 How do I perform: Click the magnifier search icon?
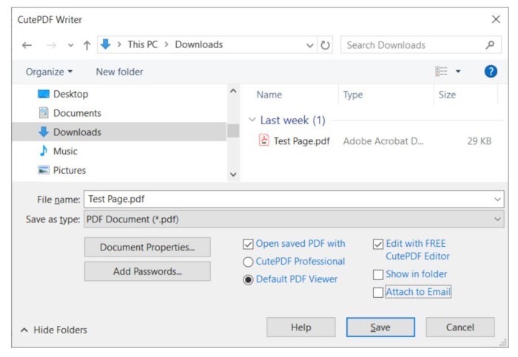click(490, 44)
